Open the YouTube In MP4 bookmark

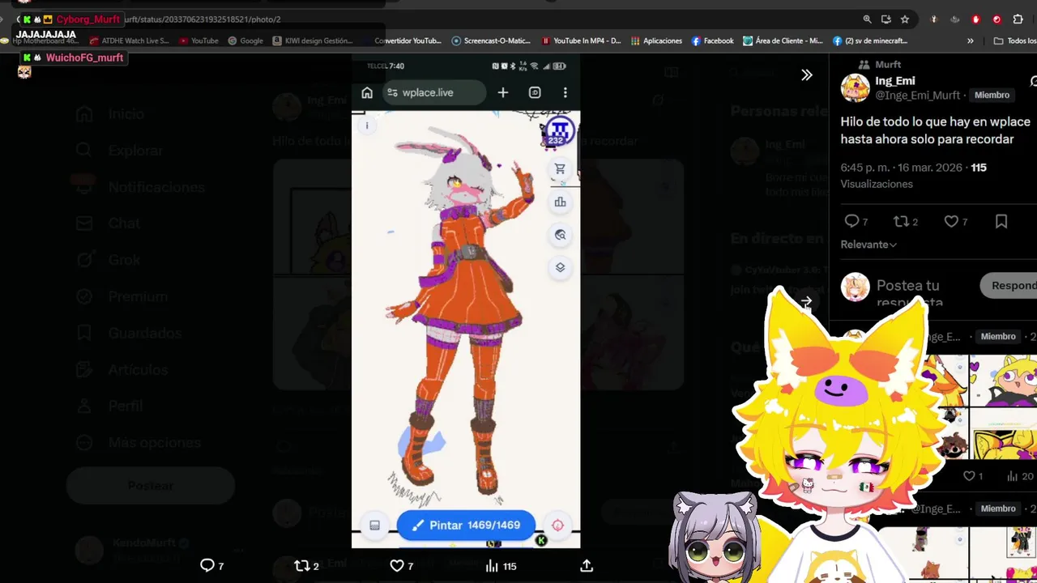tap(581, 40)
